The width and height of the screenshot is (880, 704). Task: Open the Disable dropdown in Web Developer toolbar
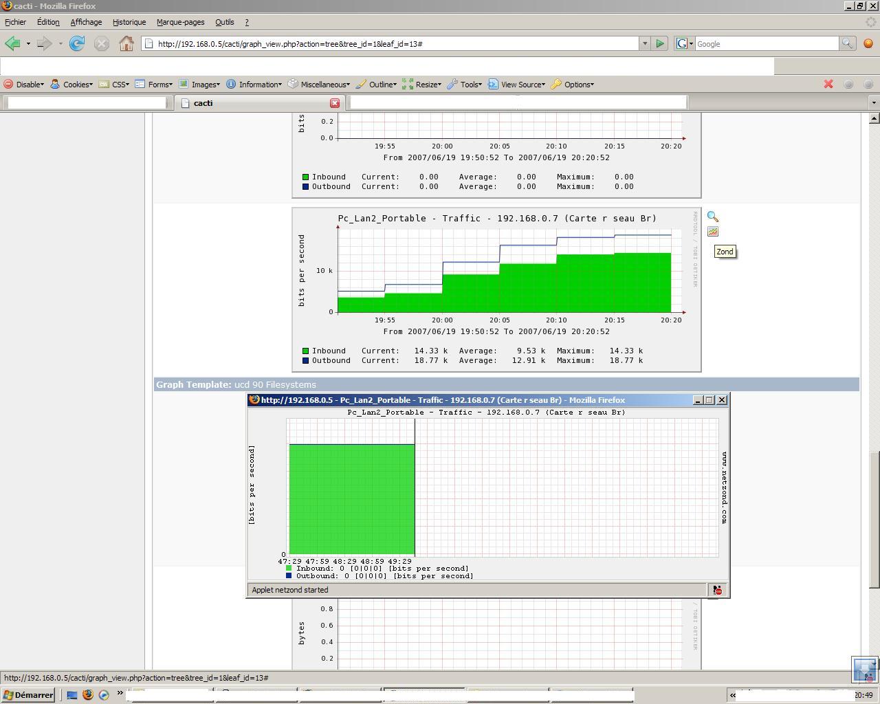pyautogui.click(x=24, y=85)
